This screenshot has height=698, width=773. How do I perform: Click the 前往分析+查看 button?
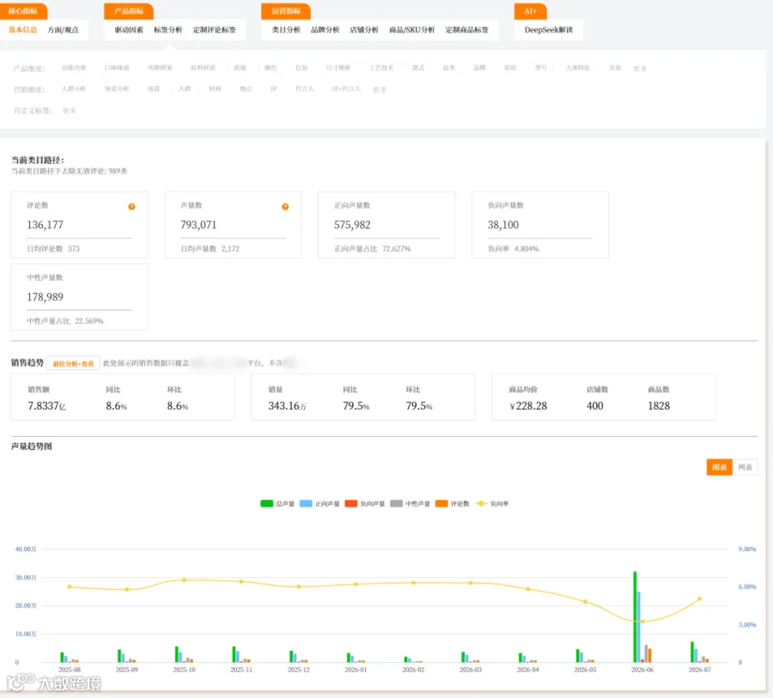click(x=74, y=363)
